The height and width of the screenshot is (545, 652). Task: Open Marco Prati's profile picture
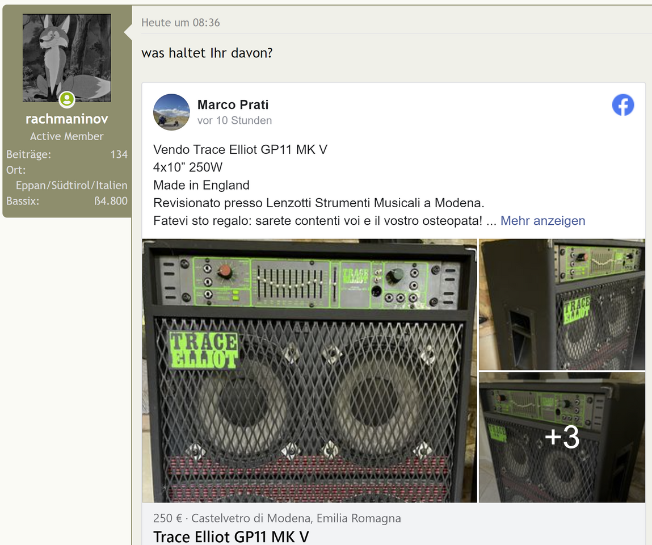click(171, 112)
